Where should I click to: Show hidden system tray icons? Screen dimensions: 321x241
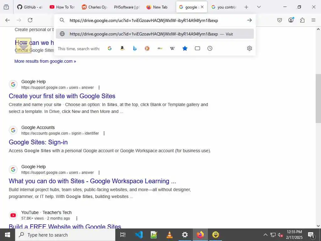click(x=265, y=235)
